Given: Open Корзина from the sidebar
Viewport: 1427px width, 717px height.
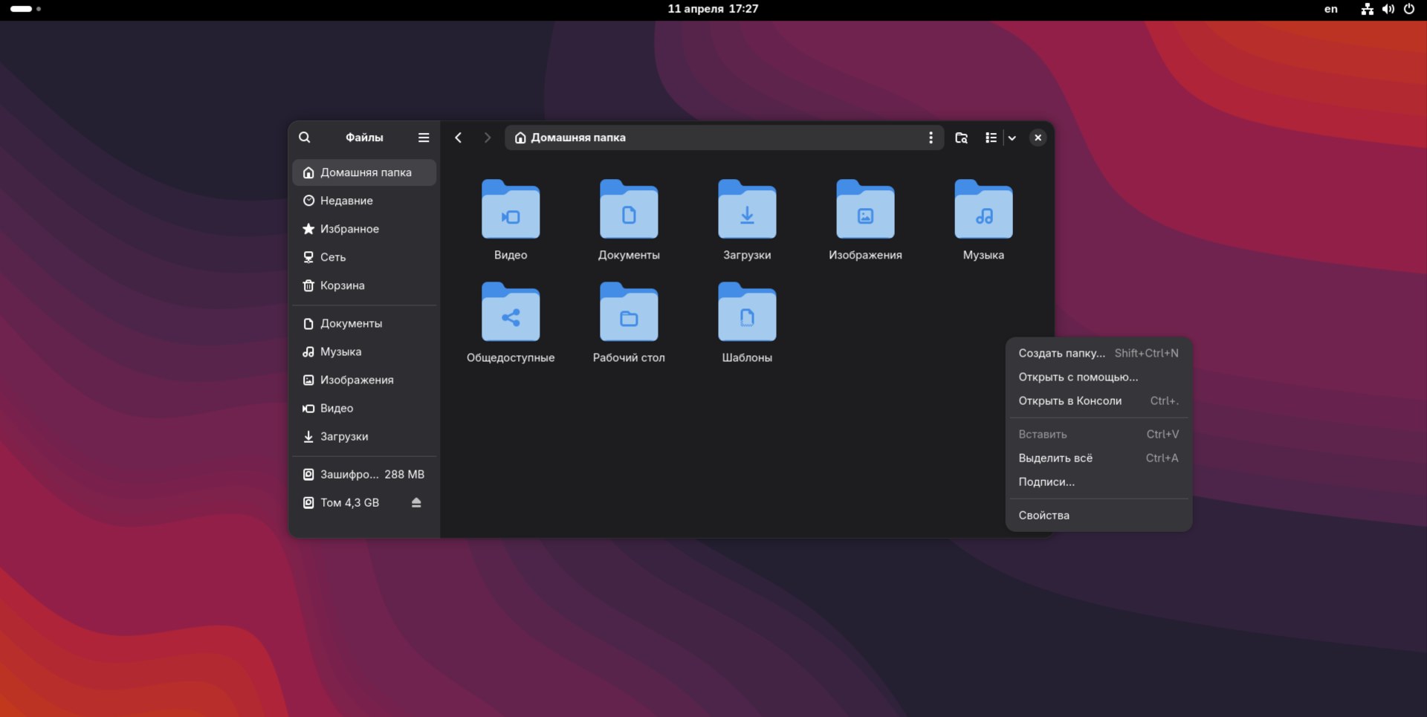Looking at the screenshot, I should coord(343,285).
